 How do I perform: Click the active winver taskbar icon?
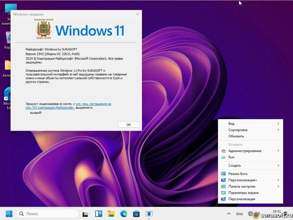[x=149, y=214]
